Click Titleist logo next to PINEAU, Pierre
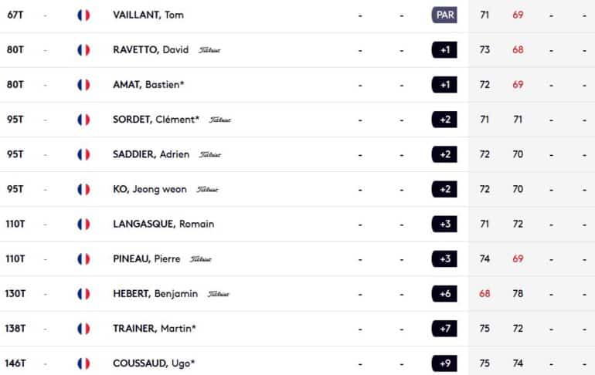 [x=201, y=259]
